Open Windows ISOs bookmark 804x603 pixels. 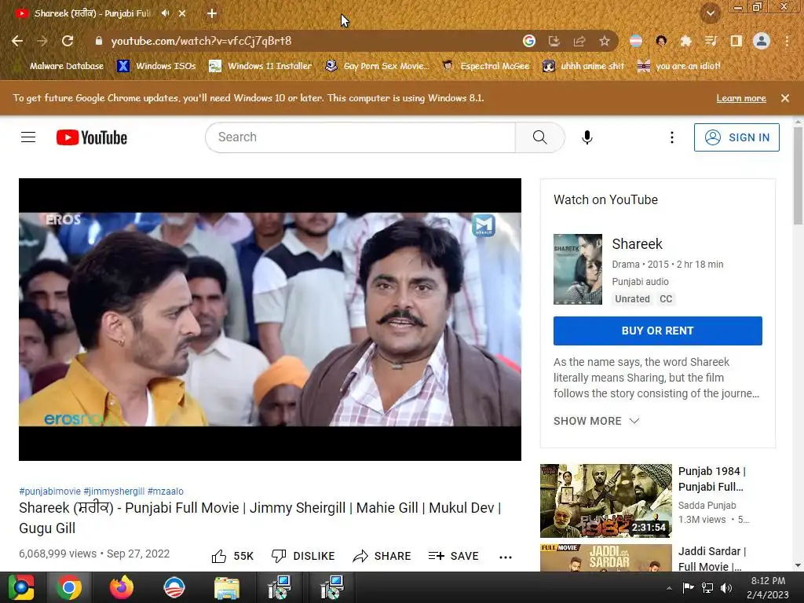[156, 66]
